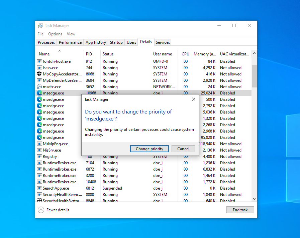Click the '118,940 K' memory value

208,144
